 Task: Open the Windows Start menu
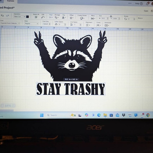(42, 115)
